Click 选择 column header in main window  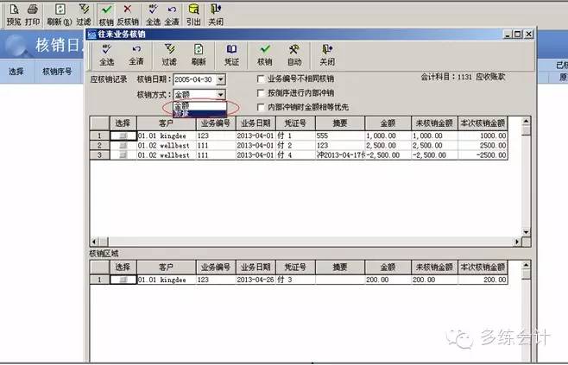point(16,72)
